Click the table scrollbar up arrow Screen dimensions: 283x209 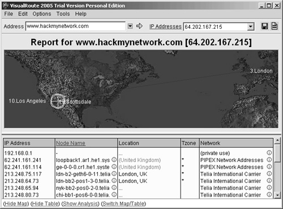coord(277,140)
